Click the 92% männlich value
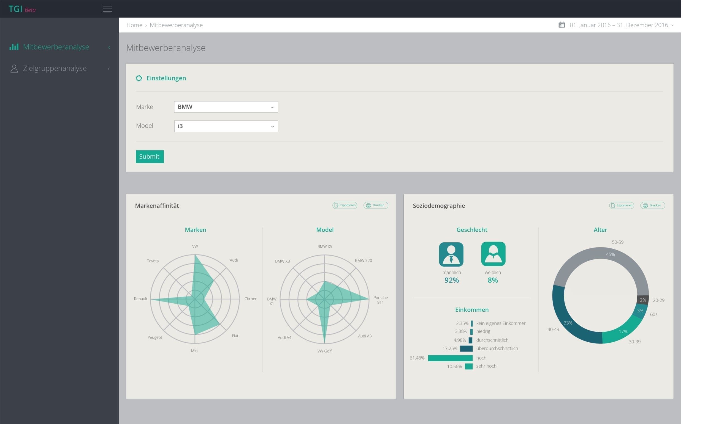705x424 pixels. click(451, 280)
